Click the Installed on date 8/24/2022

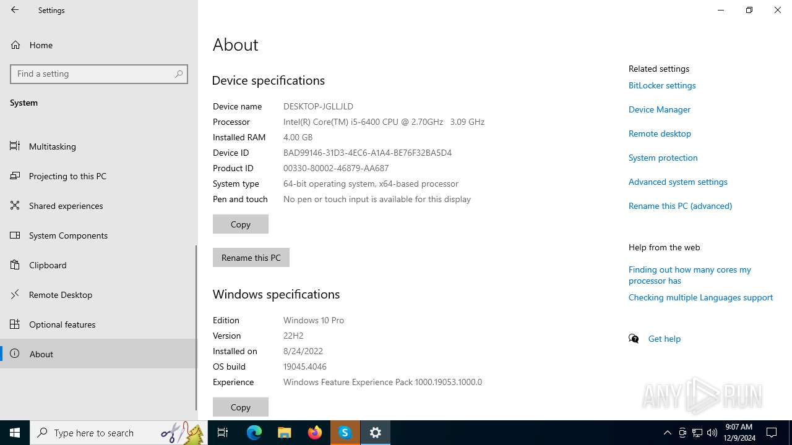click(303, 351)
